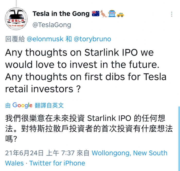Click the Google logo in translation attribution

pos(22,105)
